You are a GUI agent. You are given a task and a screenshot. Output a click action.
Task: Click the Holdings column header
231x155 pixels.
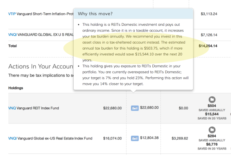coord(16,88)
